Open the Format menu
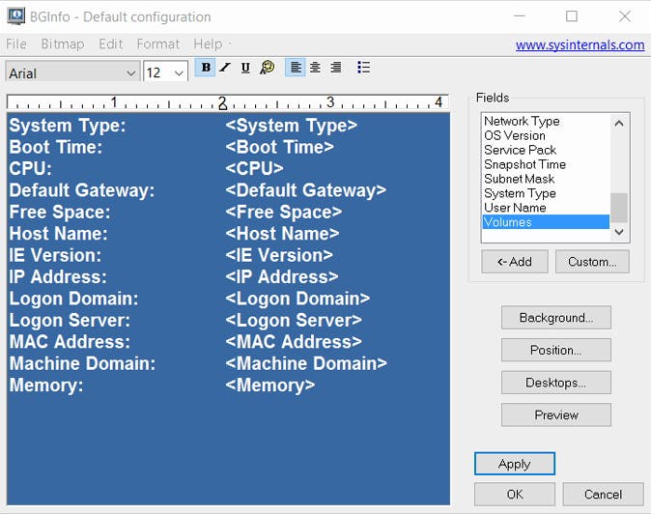 157,44
